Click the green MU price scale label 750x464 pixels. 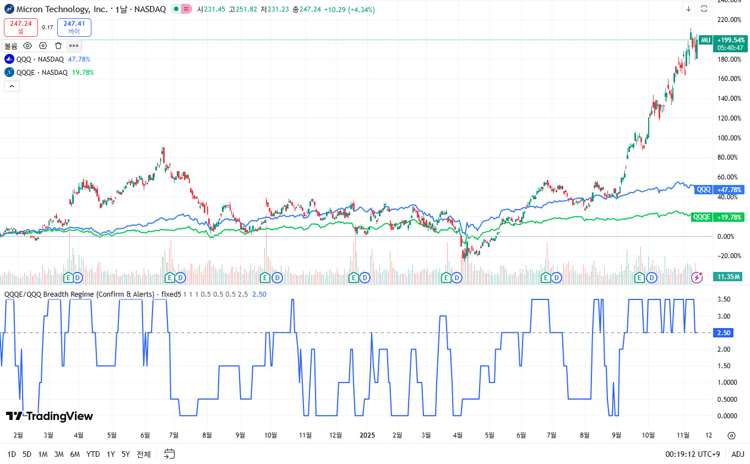706,40
